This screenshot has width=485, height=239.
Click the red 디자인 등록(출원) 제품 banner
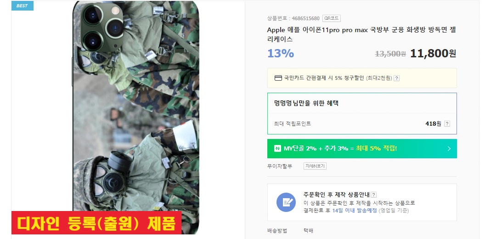tap(96, 222)
